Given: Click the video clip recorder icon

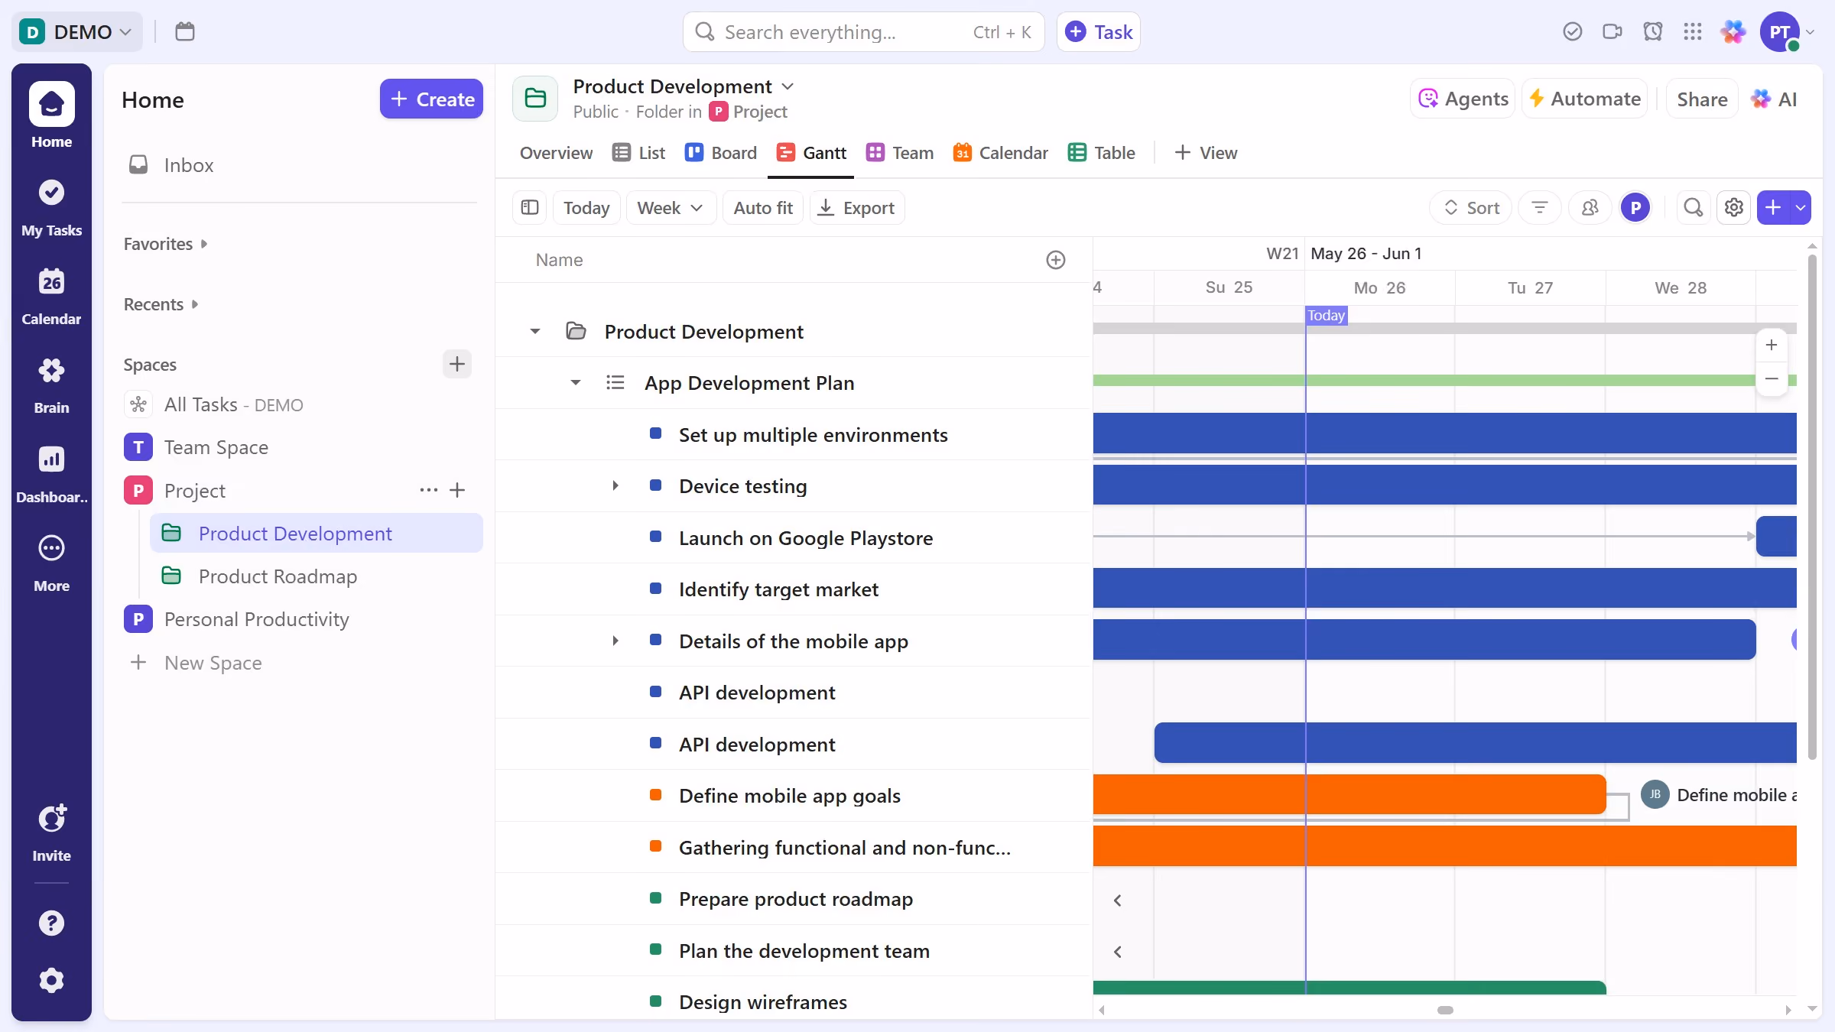Looking at the screenshot, I should point(1613,31).
